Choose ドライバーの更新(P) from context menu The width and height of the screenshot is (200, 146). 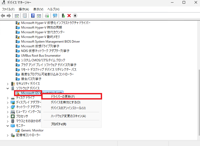71,96
